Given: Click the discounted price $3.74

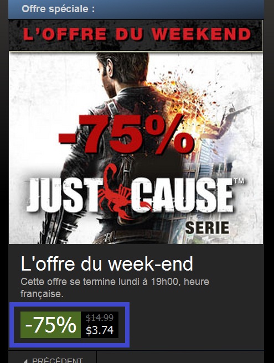Looking at the screenshot, I should point(100,330).
